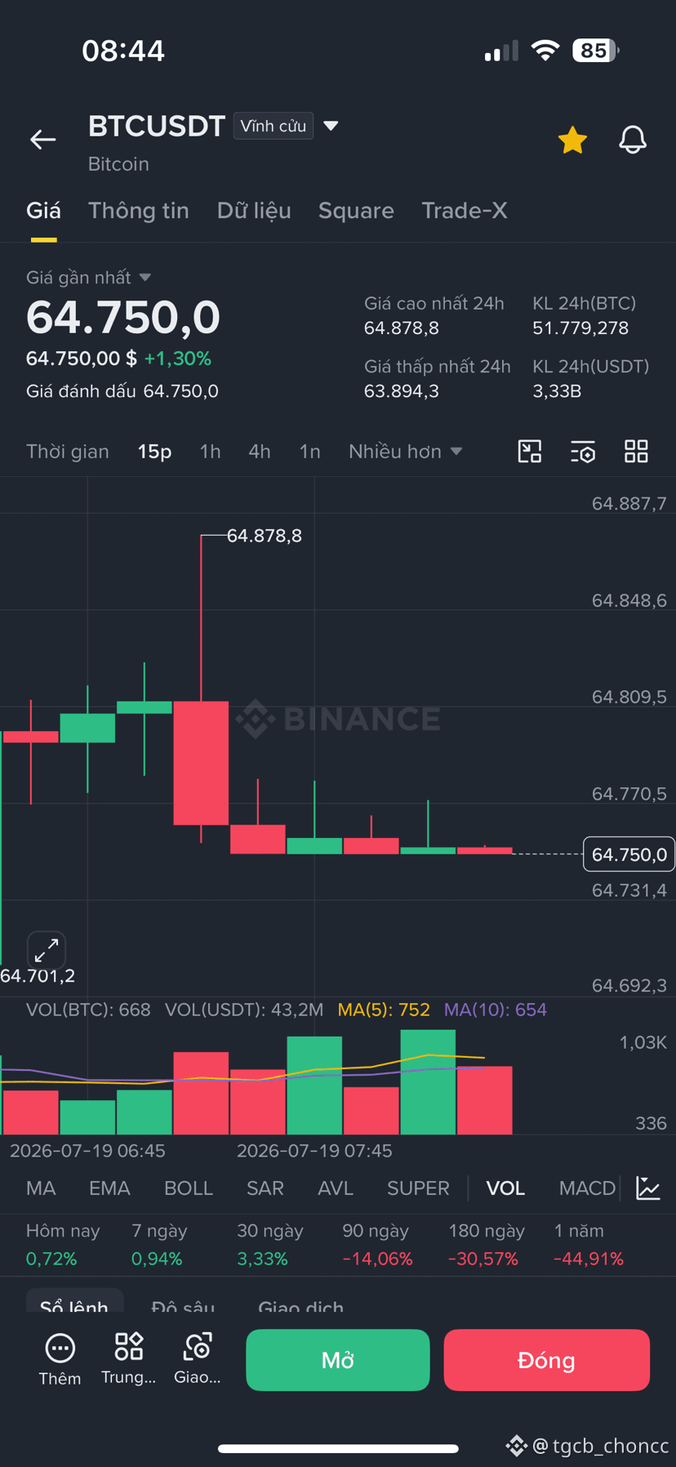Enable the SUPER indicator
This screenshot has width=676, height=1467.
[418, 1188]
